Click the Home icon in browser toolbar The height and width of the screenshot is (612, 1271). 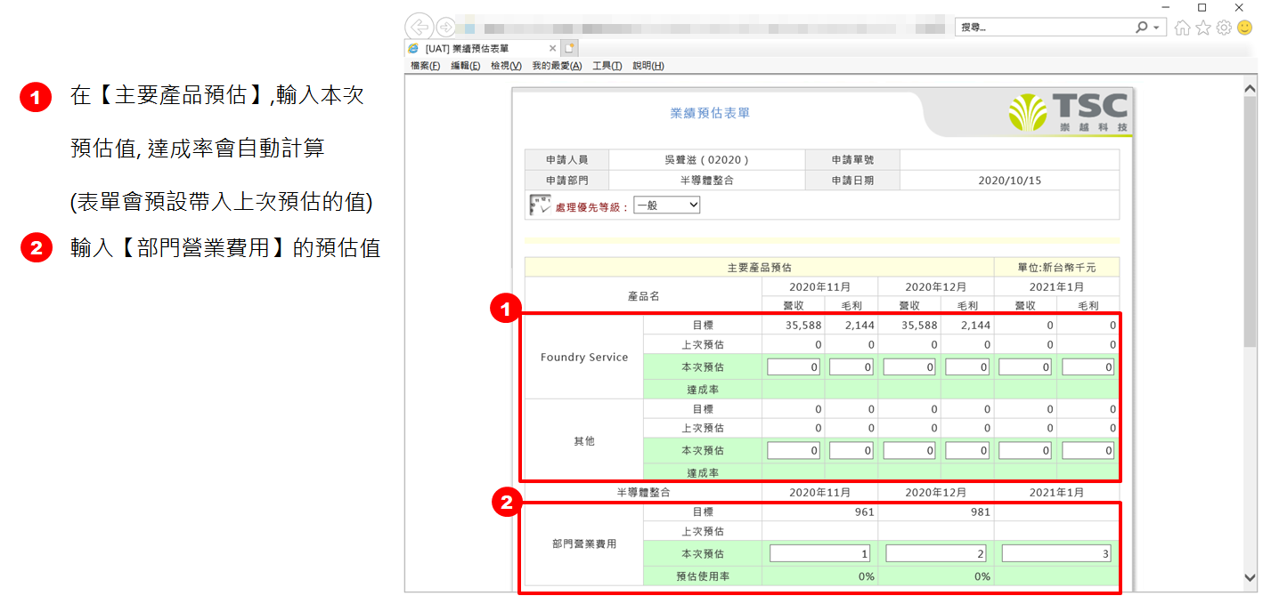tap(1182, 28)
